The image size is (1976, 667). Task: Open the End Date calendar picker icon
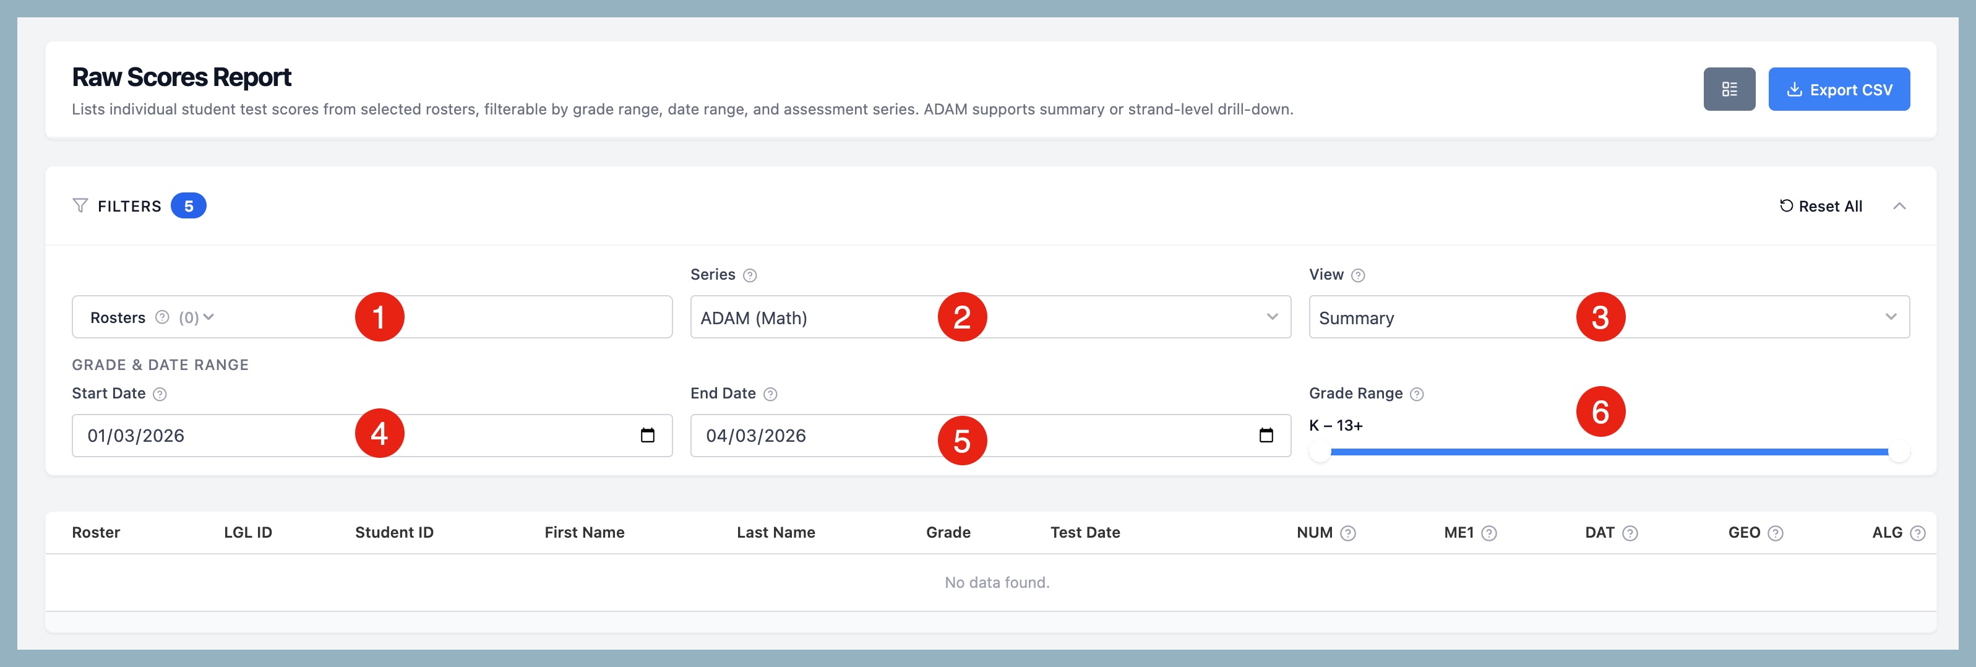1266,435
